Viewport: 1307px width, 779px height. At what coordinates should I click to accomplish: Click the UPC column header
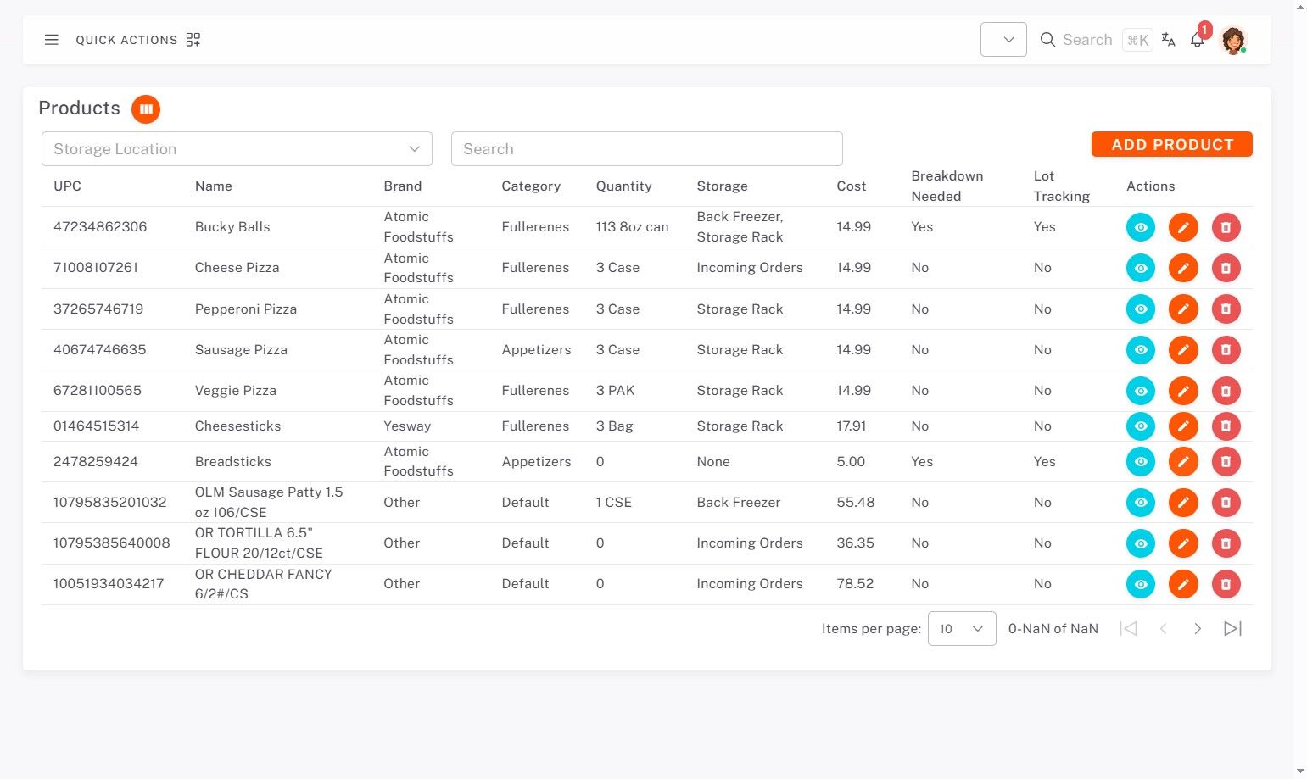(x=67, y=186)
